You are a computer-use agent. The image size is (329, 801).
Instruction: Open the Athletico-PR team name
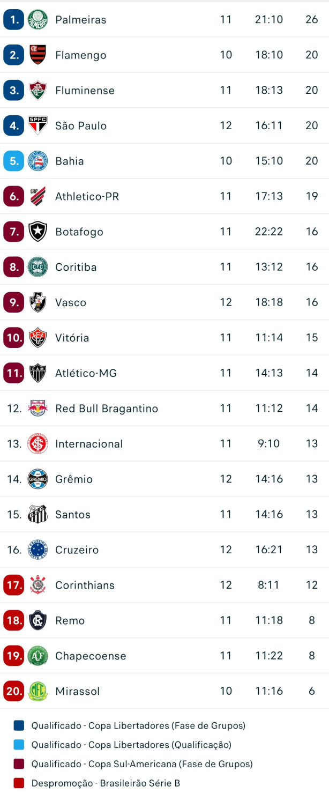click(87, 197)
